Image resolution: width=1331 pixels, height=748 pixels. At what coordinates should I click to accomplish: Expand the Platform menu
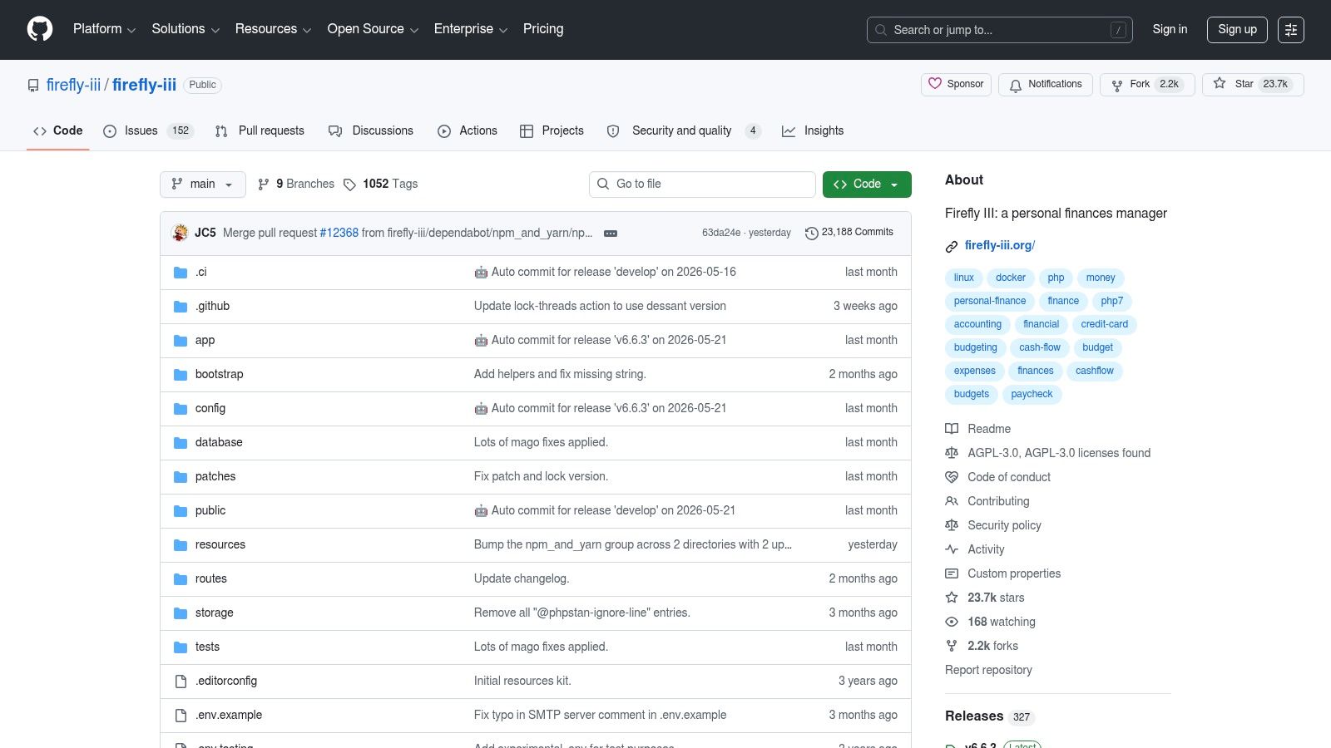(104, 29)
